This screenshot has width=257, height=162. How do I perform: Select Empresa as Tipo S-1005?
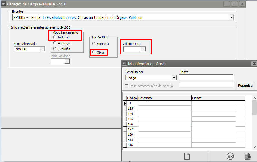click(94, 44)
